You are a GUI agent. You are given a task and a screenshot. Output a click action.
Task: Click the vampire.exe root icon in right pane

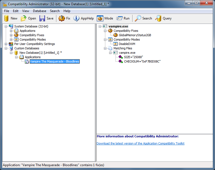tap(105, 26)
